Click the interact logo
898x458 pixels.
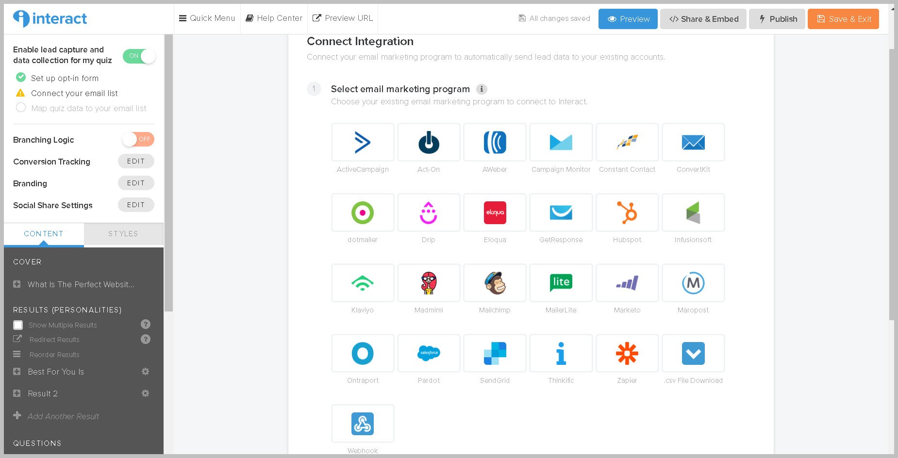click(50, 18)
